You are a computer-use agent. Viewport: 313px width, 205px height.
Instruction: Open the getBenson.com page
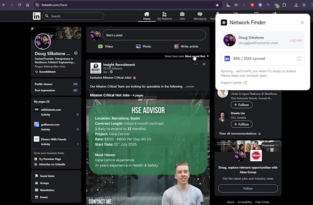click(x=50, y=124)
